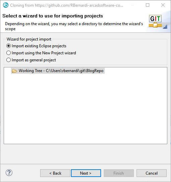Close the Cloning dialog with the X
This screenshot has height=182, width=171.
click(x=163, y=5)
